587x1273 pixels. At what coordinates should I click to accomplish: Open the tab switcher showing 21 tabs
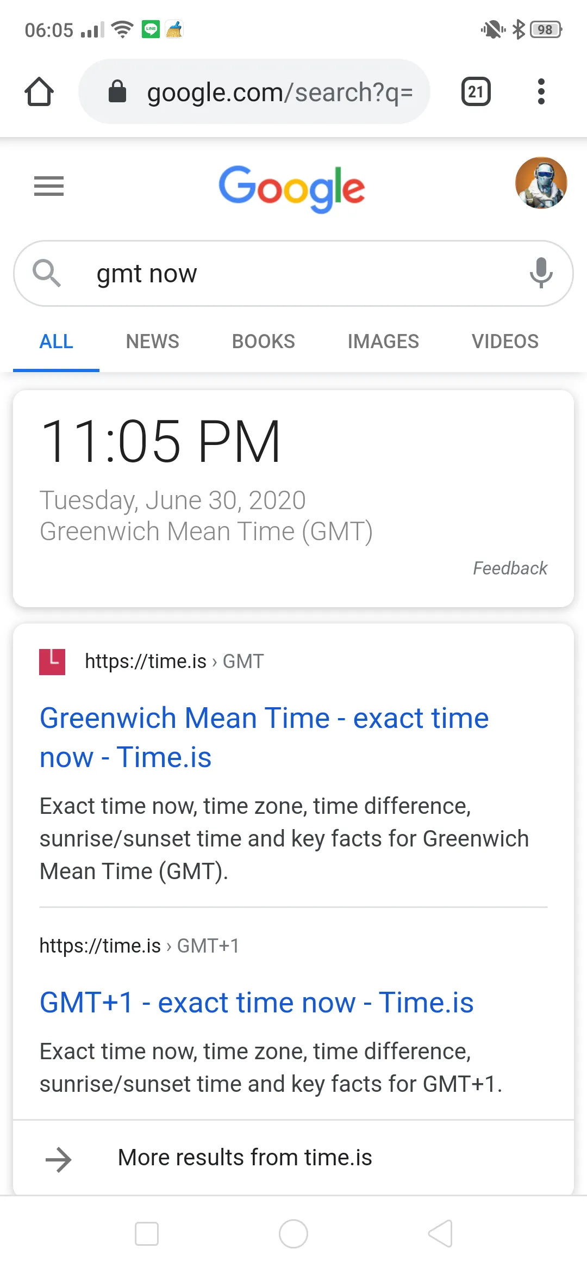point(476,91)
